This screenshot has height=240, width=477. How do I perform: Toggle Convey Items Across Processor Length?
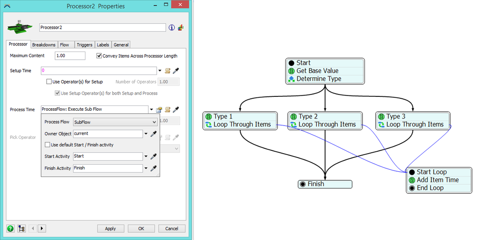pos(99,56)
